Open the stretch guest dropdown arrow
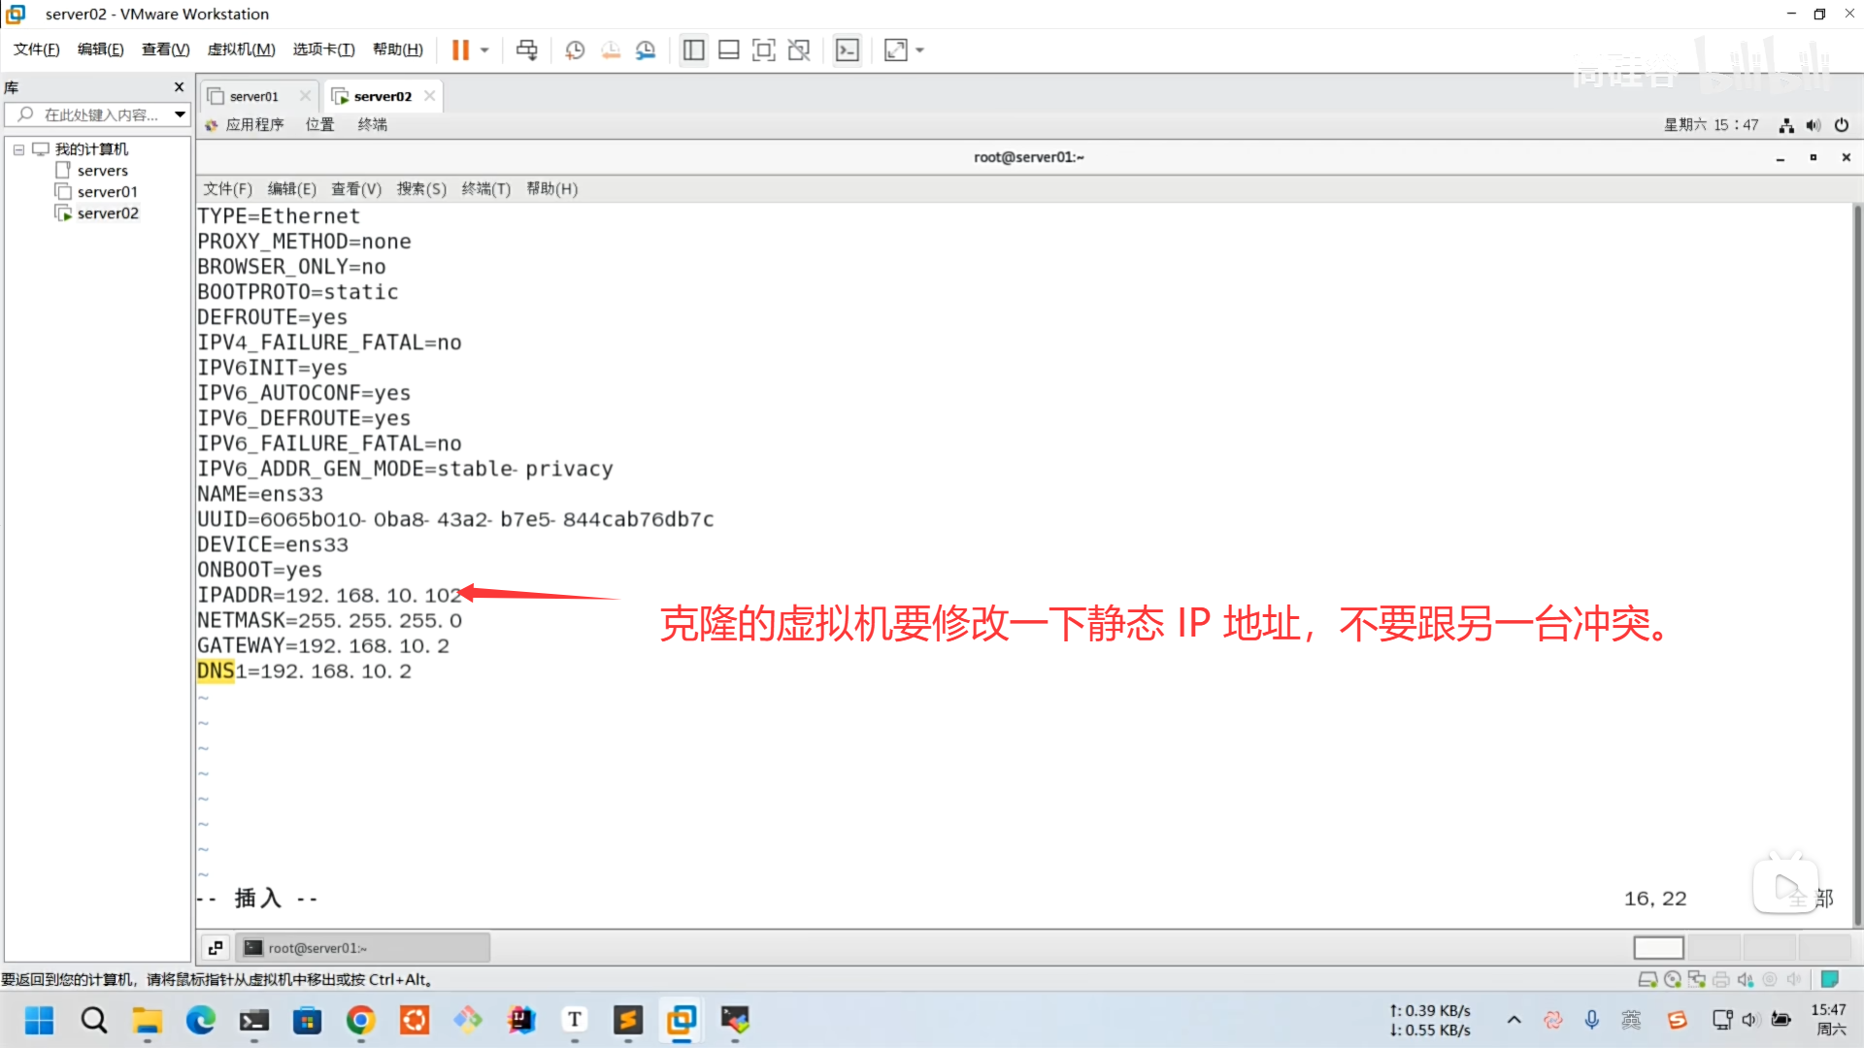The width and height of the screenshot is (1864, 1048). click(x=919, y=49)
